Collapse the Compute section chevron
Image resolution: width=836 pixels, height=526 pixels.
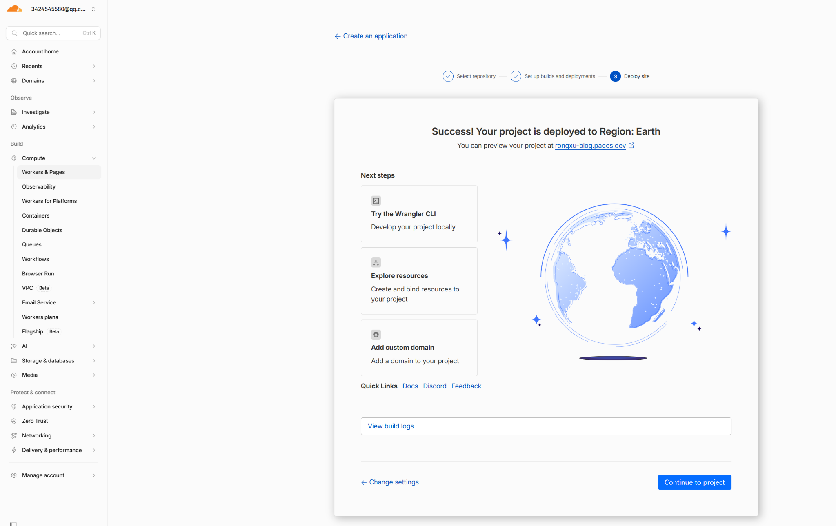pos(94,158)
